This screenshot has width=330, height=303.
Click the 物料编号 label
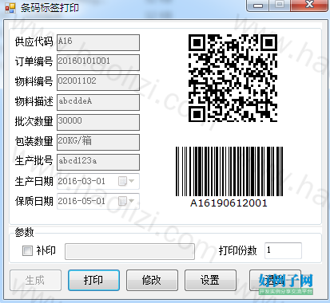pyautogui.click(x=34, y=81)
